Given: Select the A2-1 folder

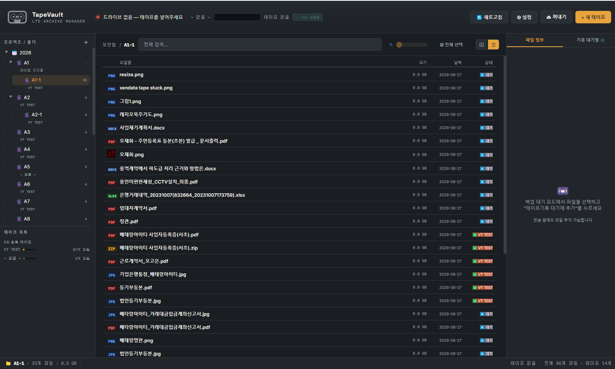Looking at the screenshot, I should tap(51, 115).
